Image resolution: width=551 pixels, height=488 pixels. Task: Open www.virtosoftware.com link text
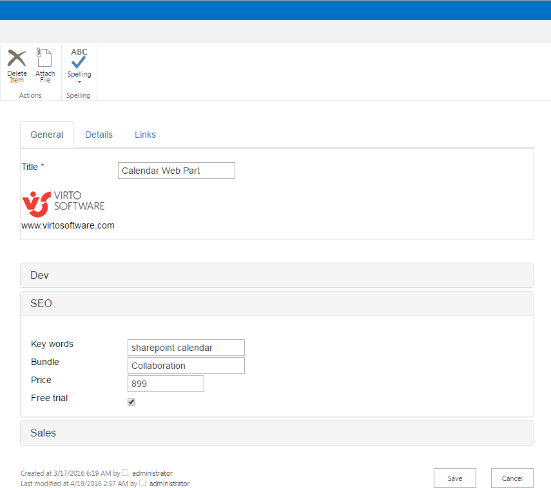[x=68, y=225]
